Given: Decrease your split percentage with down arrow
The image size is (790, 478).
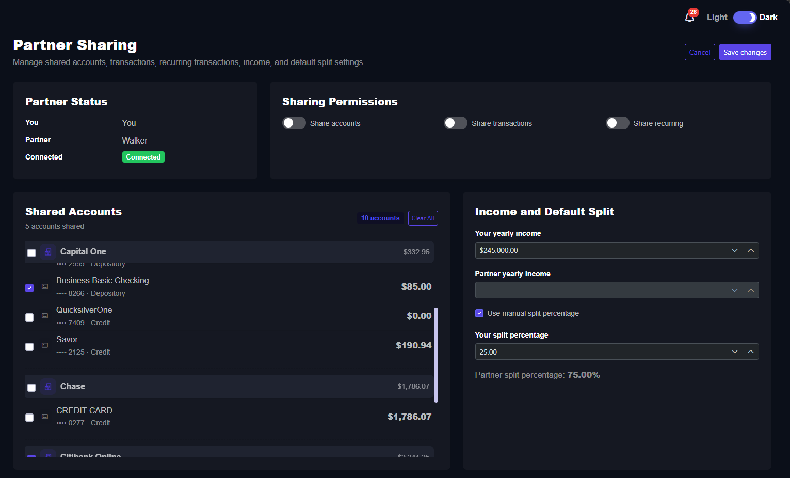Looking at the screenshot, I should click(735, 352).
